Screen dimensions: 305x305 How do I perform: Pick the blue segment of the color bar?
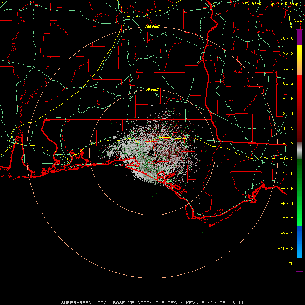tap(299, 242)
